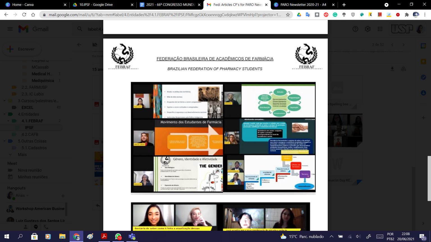This screenshot has height=242, width=431.
Task: Show the older conversation with the right arrow
Action: click(x=404, y=45)
